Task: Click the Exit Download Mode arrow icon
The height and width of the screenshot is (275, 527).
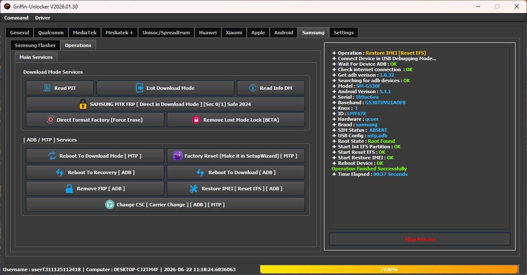Action: [x=140, y=88]
